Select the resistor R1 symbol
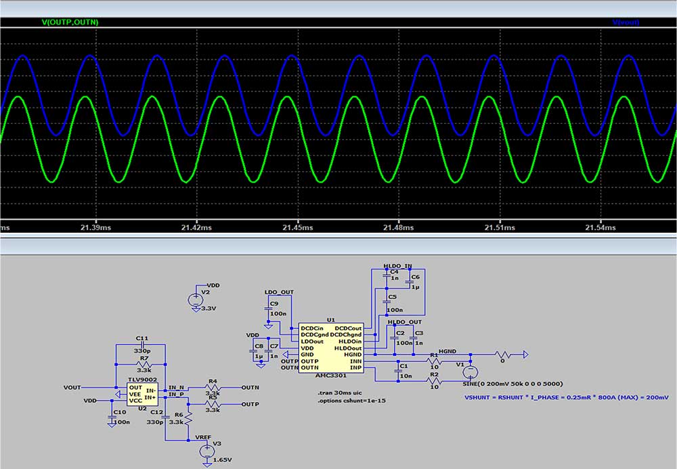The image size is (677, 469). click(434, 361)
